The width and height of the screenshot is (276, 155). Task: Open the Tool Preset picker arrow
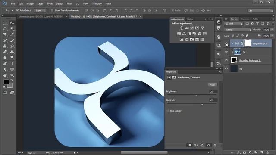[12, 11]
